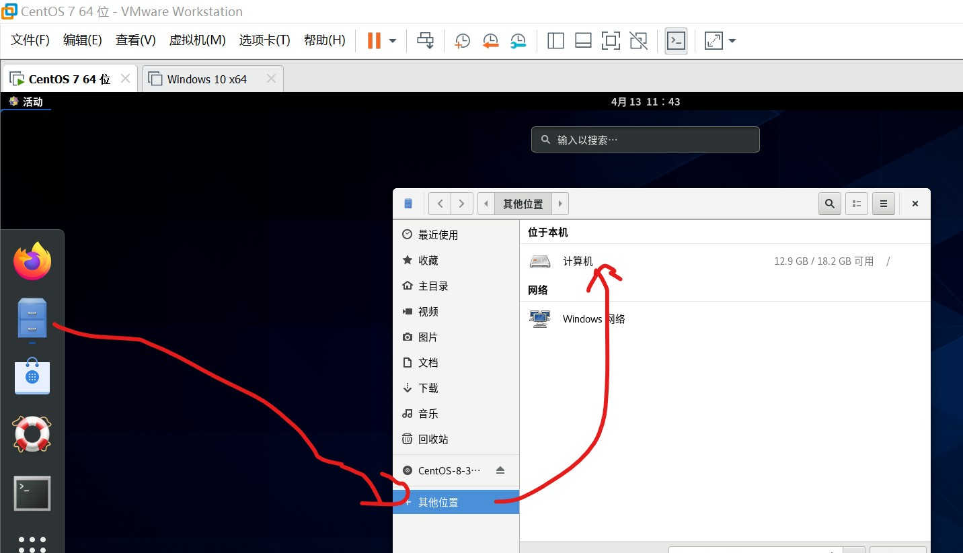Take a snapshot of the virtual machine
This screenshot has height=553, width=963.
click(463, 41)
